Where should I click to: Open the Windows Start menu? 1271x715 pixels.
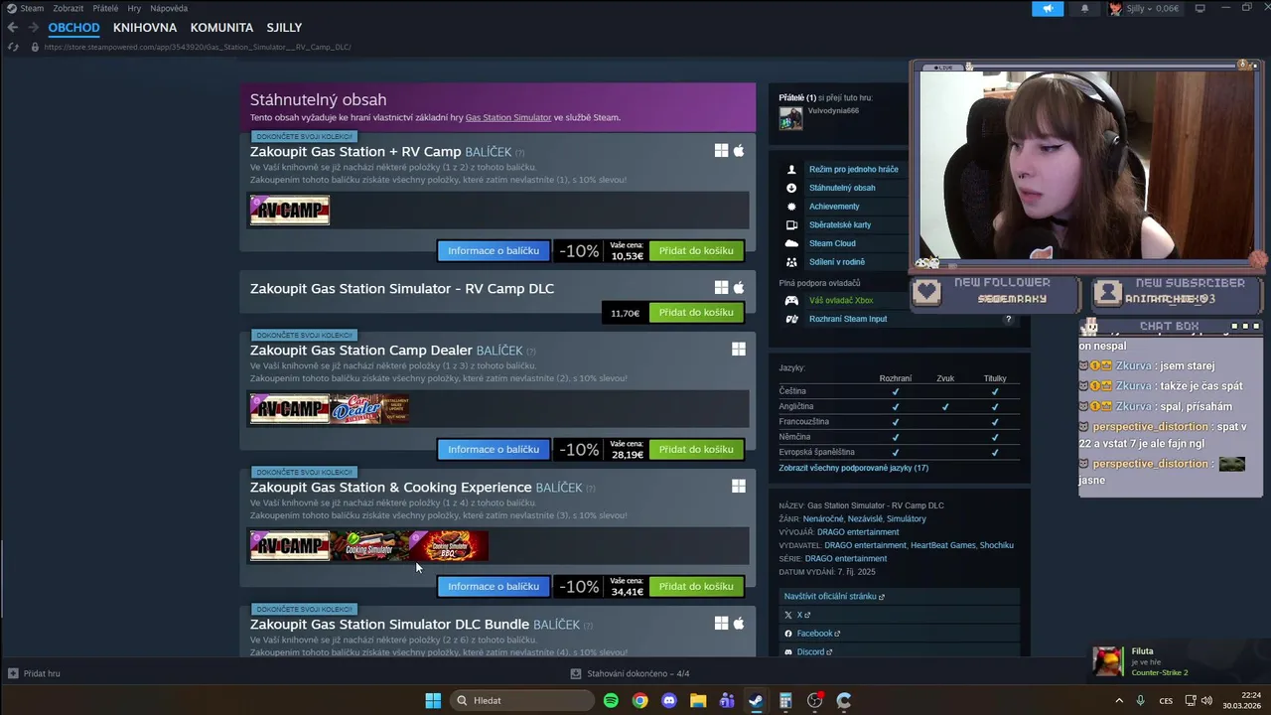coord(433,701)
